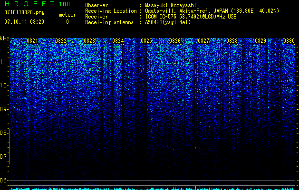The width and height of the screenshot is (299, 190).
Task: Click the Receiving antenna label
Action: [109, 22]
